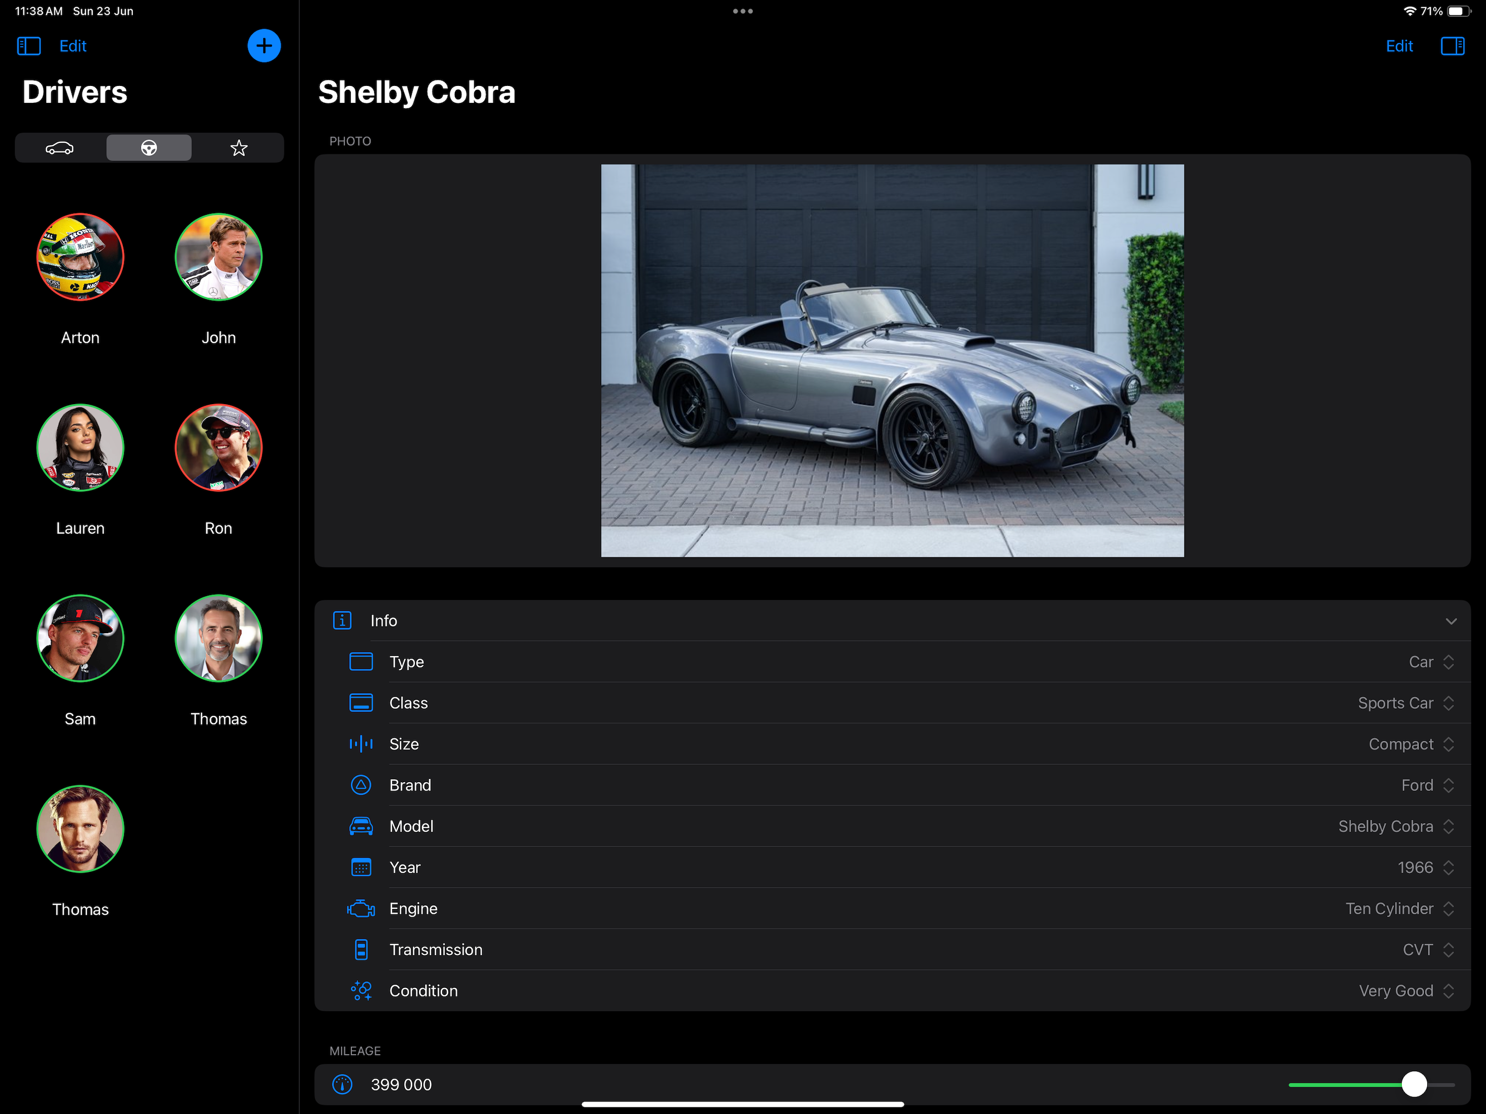Open the Shelby Cobra photo
The image size is (1486, 1114).
(892, 361)
